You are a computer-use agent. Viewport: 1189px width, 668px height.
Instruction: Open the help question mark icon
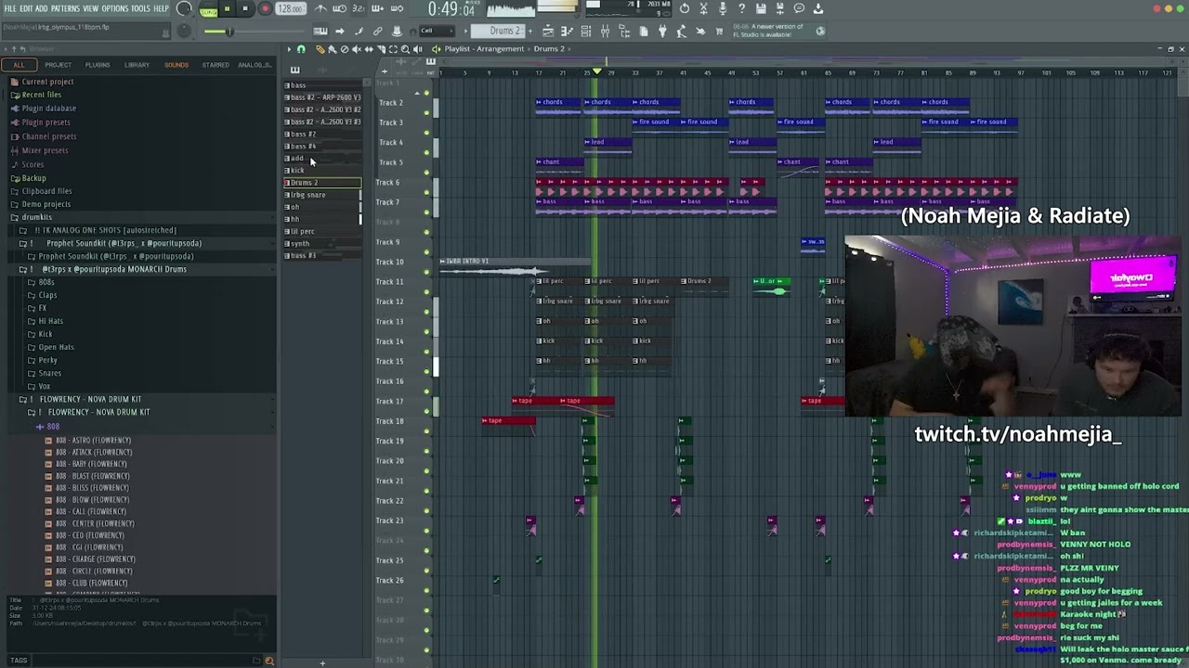click(741, 9)
